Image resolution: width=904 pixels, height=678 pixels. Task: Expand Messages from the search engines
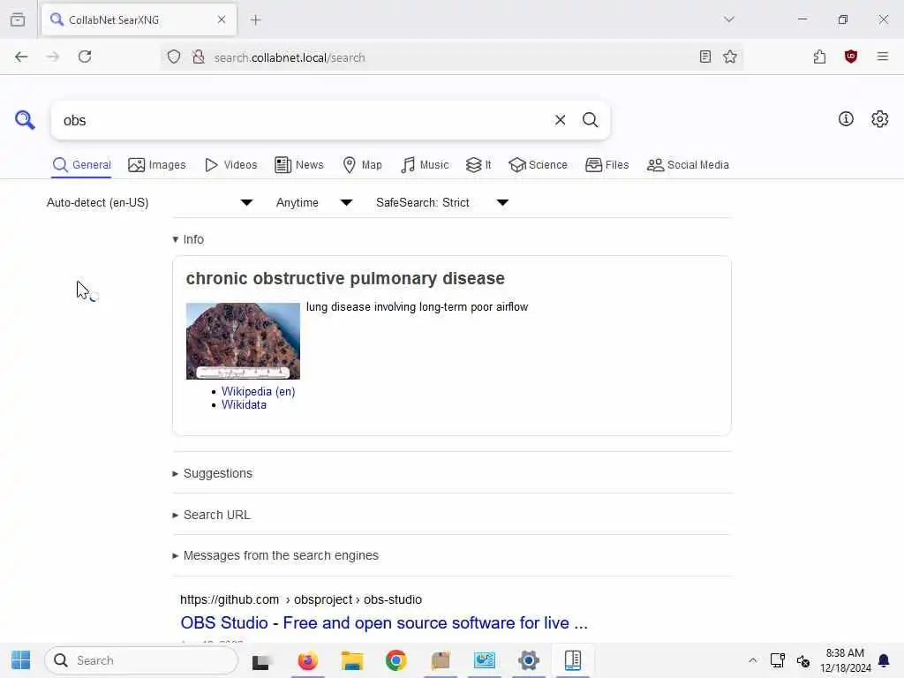(x=275, y=556)
